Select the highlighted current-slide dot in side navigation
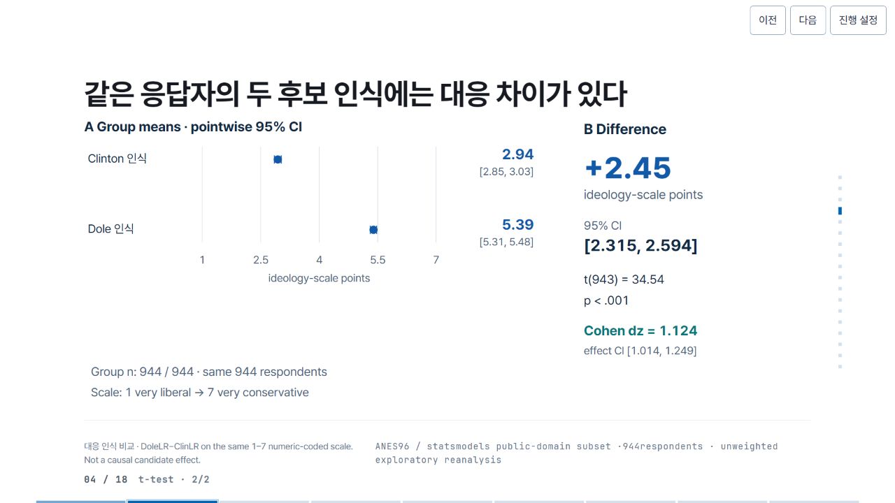The height and width of the screenshot is (503, 895). tap(840, 211)
